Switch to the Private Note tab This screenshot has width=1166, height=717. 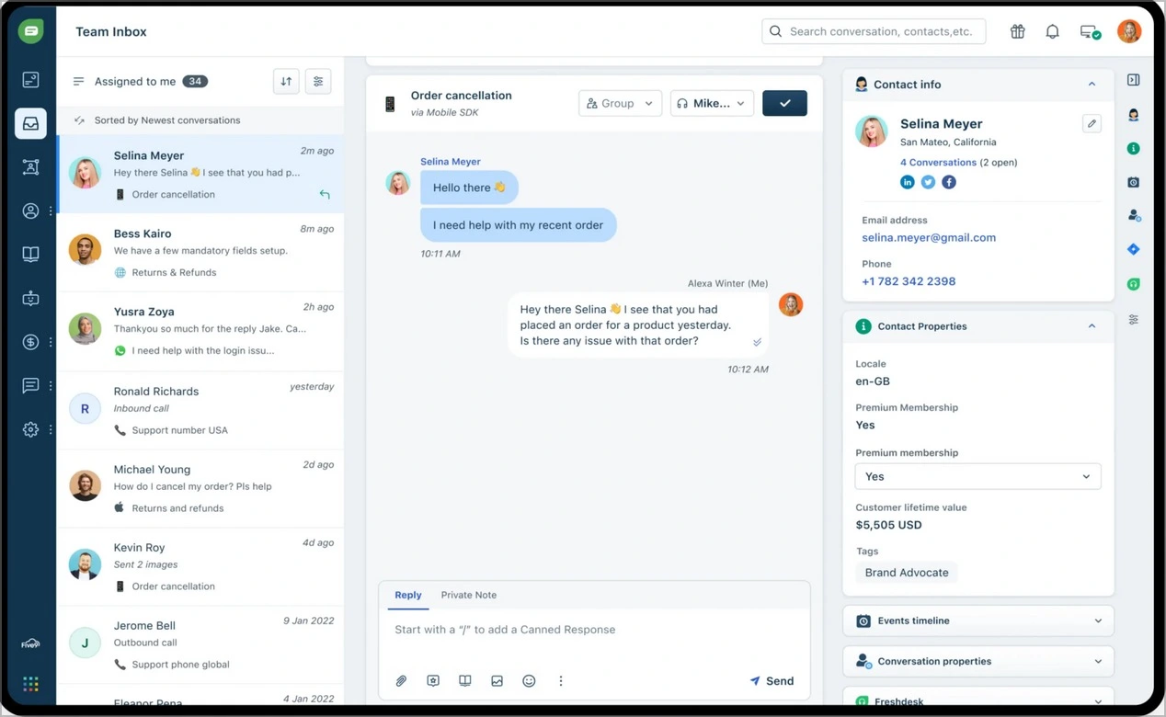pyautogui.click(x=468, y=595)
